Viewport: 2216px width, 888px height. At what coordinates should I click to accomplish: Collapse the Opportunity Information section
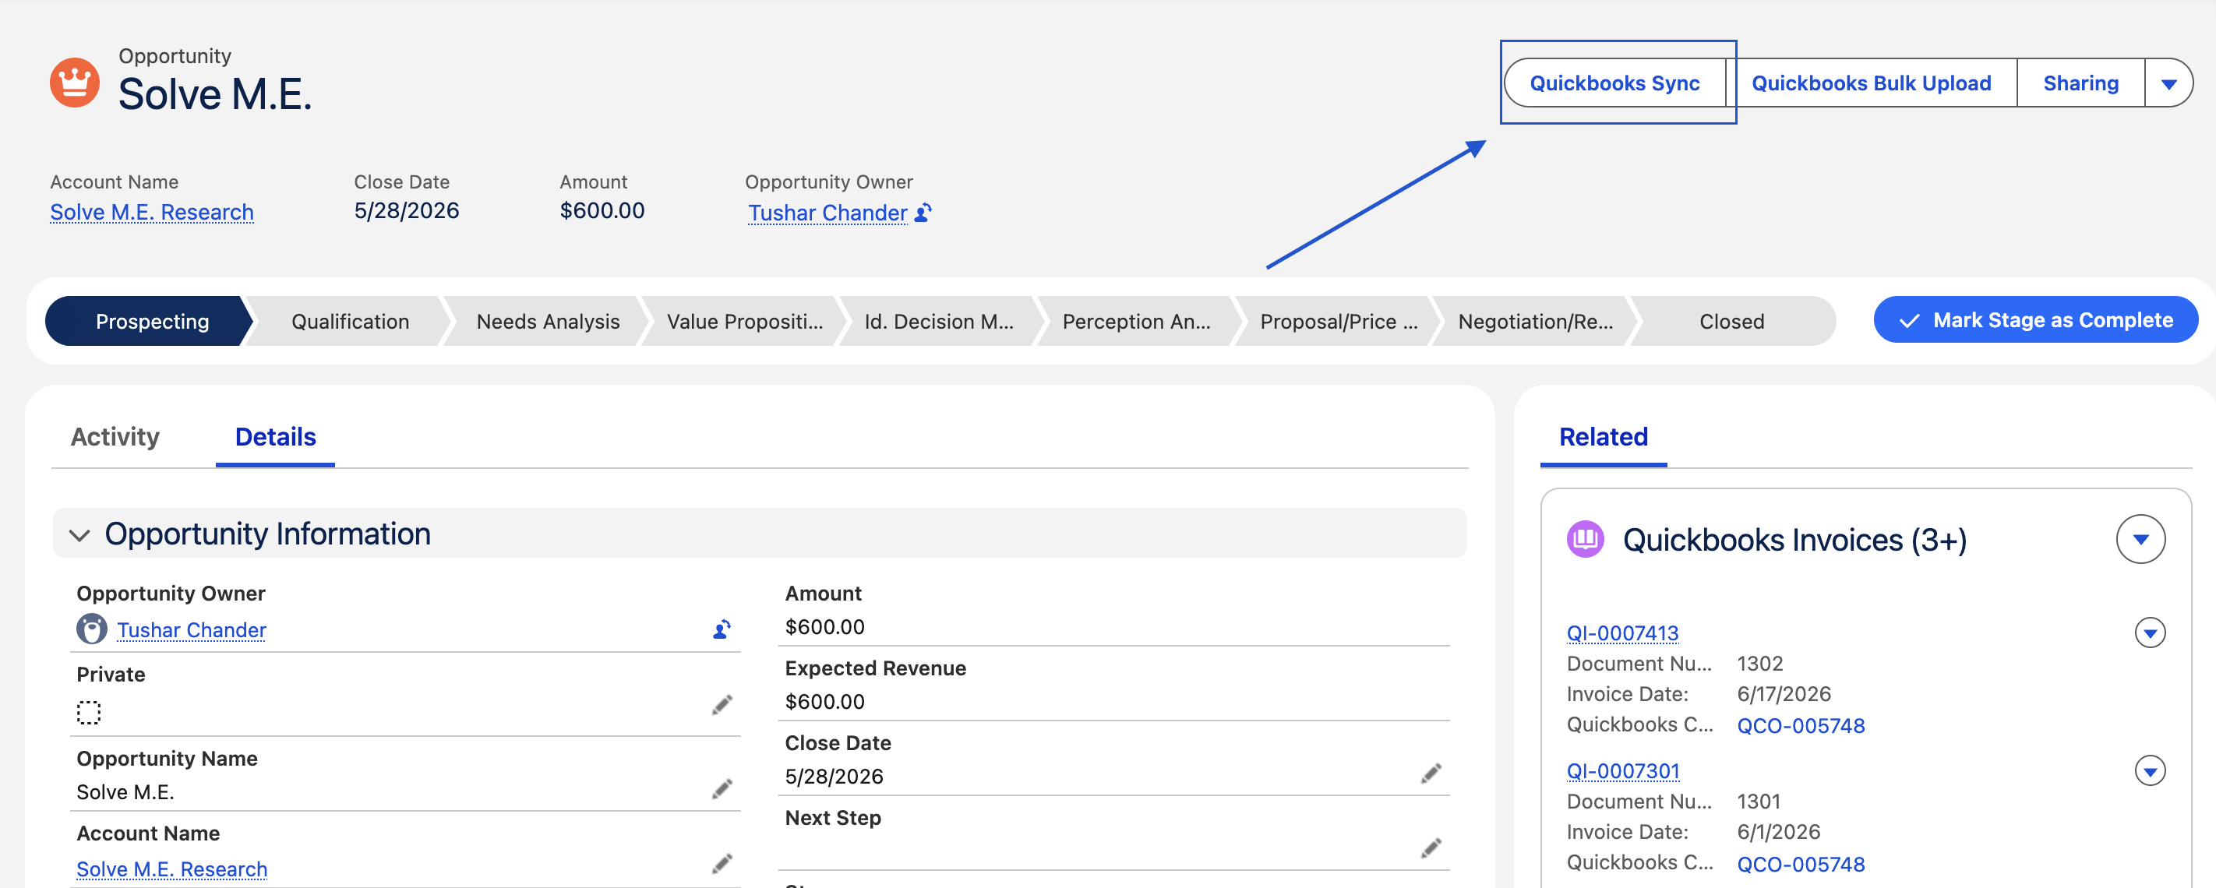click(x=80, y=534)
